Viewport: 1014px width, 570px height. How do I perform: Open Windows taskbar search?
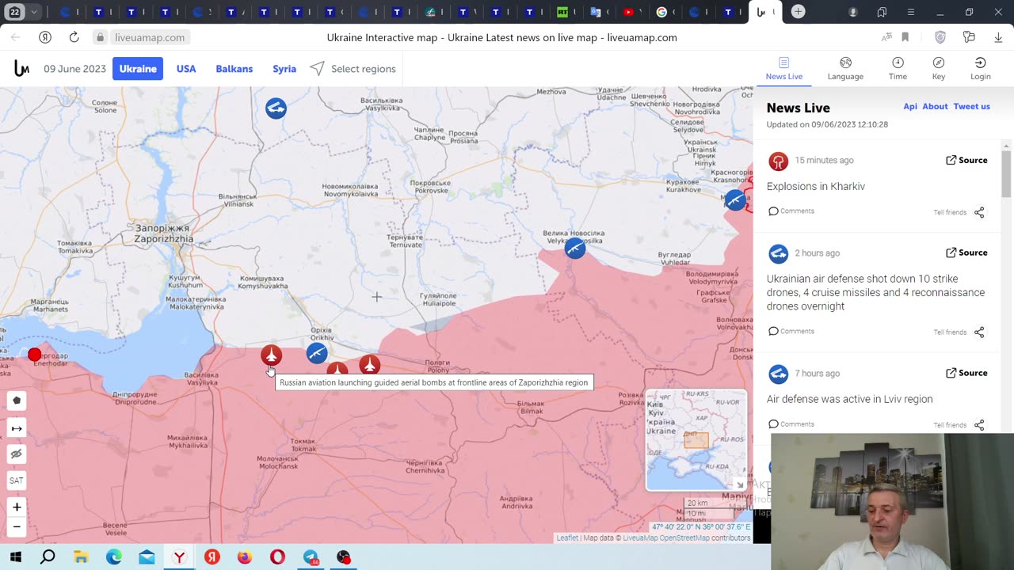click(48, 557)
